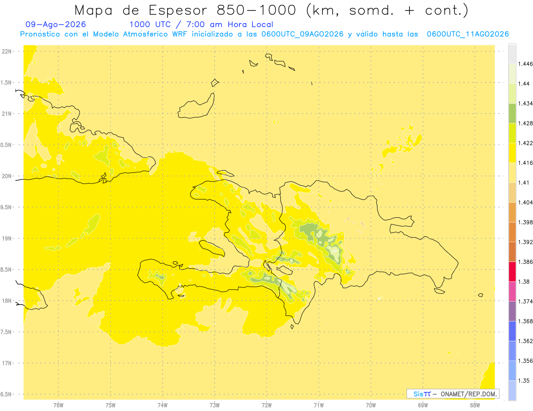Click the longitude label '74W'
Screen dimensions: 533x411
163,405
